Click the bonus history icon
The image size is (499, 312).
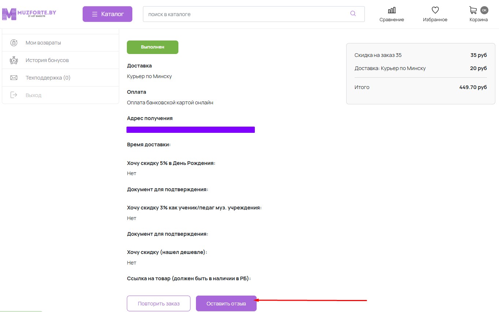(x=14, y=60)
